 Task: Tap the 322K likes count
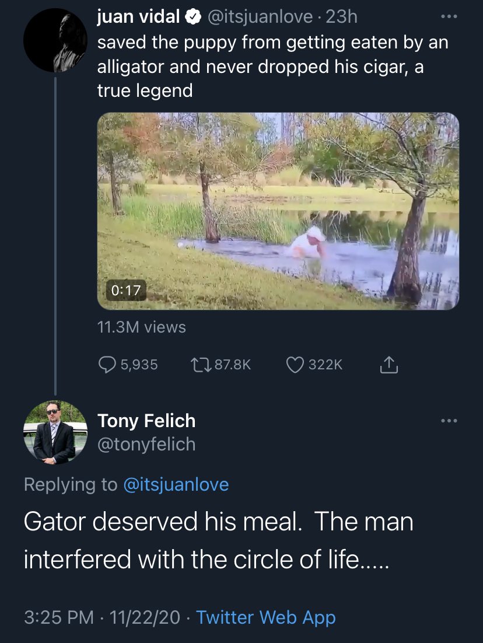[325, 364]
